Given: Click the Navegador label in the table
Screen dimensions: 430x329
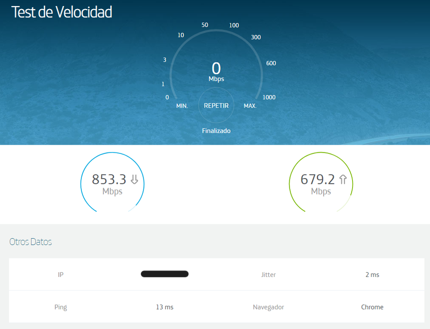Looking at the screenshot, I should coord(268,307).
